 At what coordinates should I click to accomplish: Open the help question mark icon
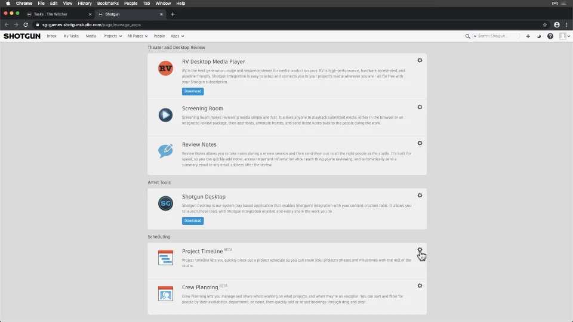click(x=550, y=36)
